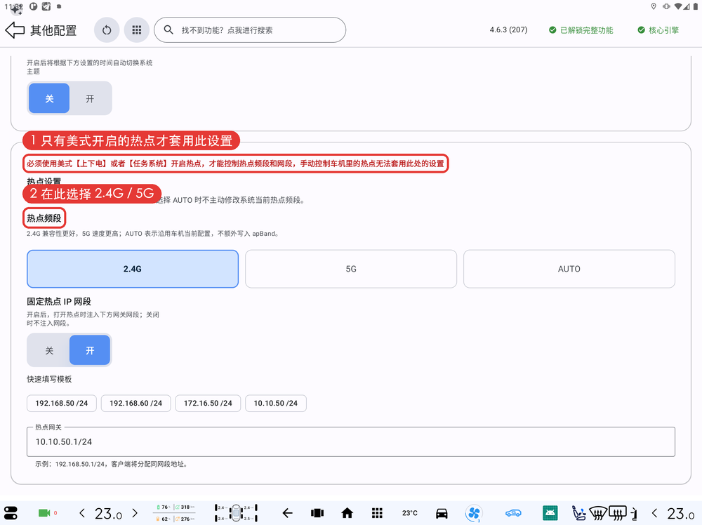Open the grid menu icon in header
702x525 pixels.
pyautogui.click(x=137, y=30)
